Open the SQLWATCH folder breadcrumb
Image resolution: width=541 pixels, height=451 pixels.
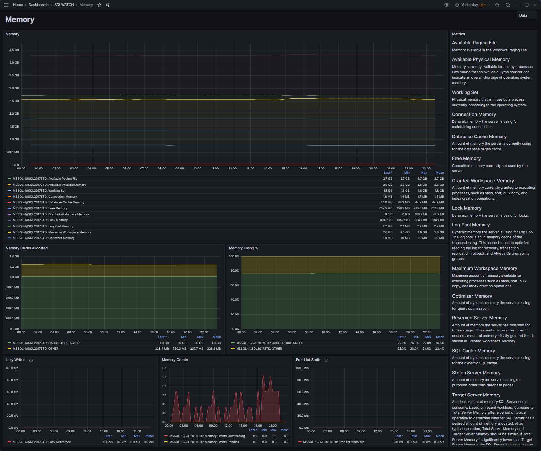pos(64,5)
